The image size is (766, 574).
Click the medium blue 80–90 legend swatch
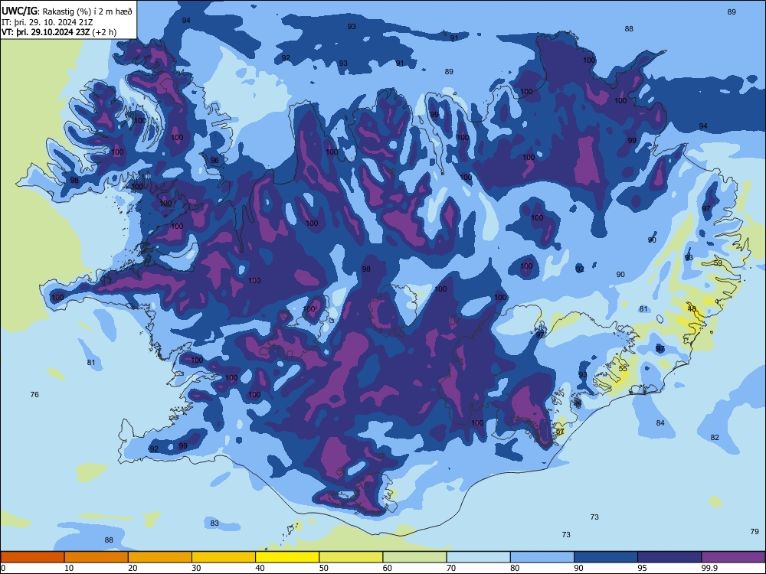(x=542, y=557)
